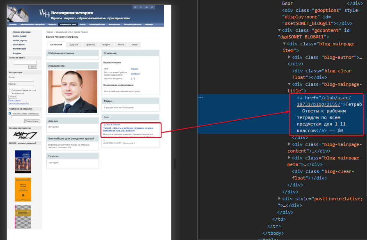Screen dimensions: 367x240
Task: Grab the divider handle between page and DevTools
Action: (175, 164)
